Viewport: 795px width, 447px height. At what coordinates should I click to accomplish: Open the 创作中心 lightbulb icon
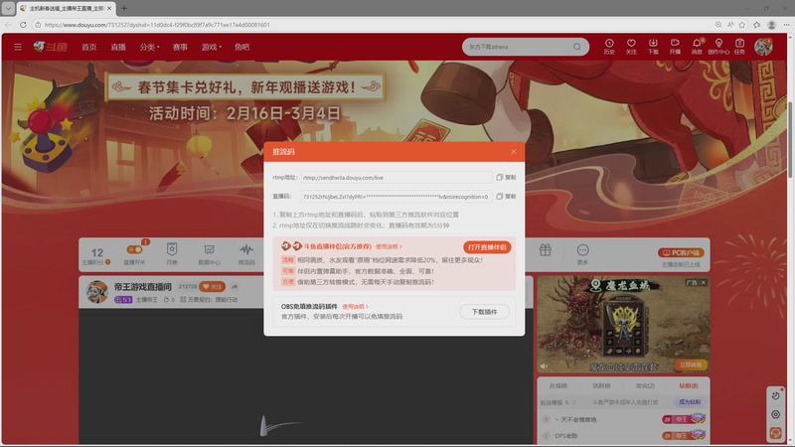pos(718,47)
